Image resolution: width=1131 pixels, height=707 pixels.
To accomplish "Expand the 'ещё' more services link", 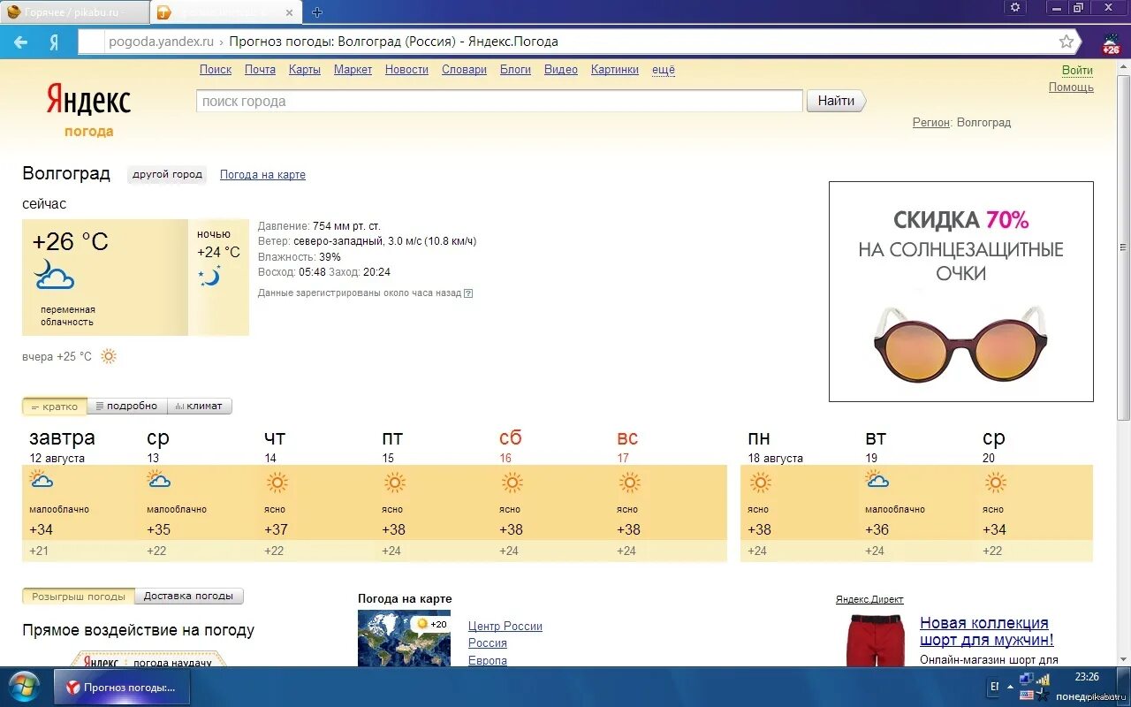I will pos(664,70).
